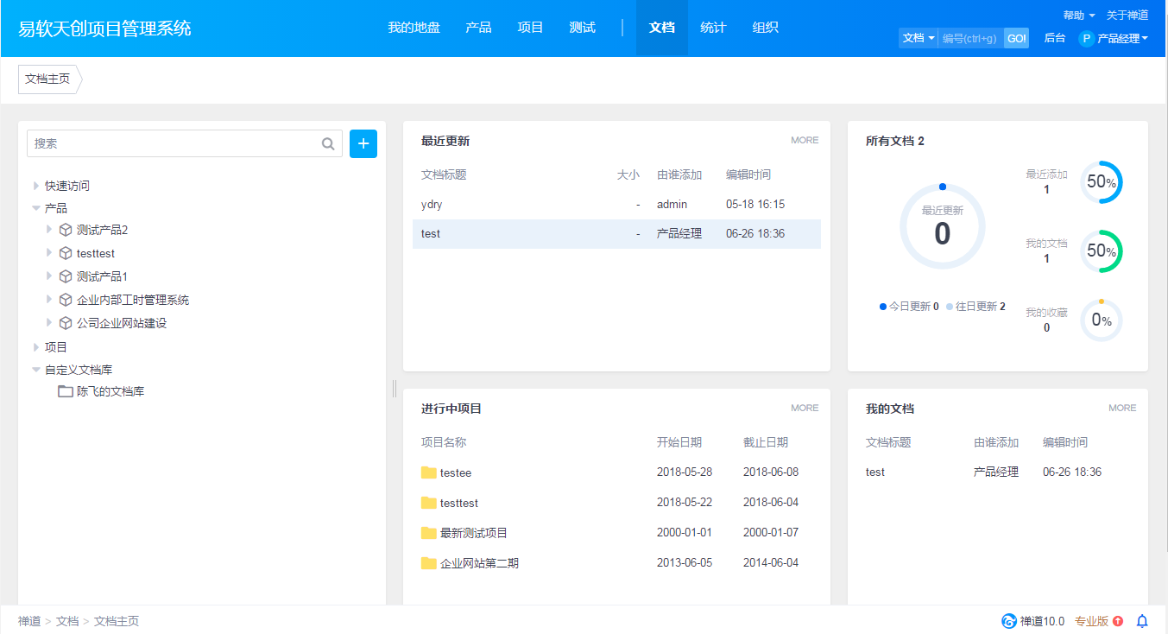Click the 往日更新 legend item
Screen dimensions: 1168x634
[x=975, y=307]
